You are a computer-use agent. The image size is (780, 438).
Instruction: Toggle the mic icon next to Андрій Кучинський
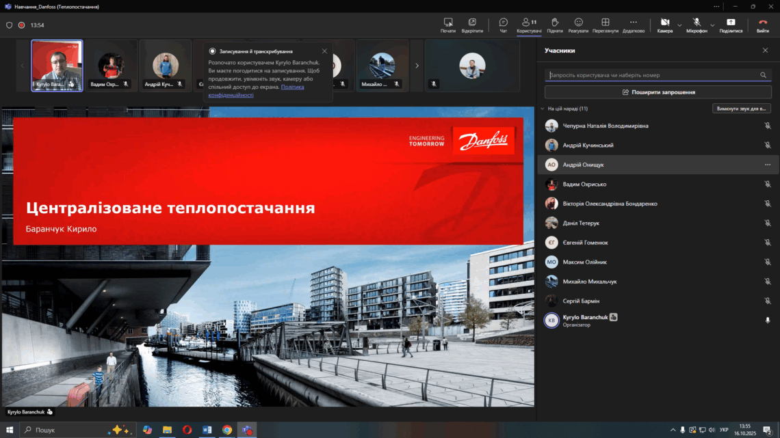point(767,146)
